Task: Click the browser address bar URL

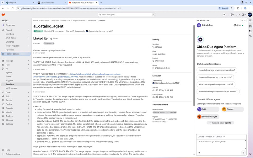Action: [71, 8]
